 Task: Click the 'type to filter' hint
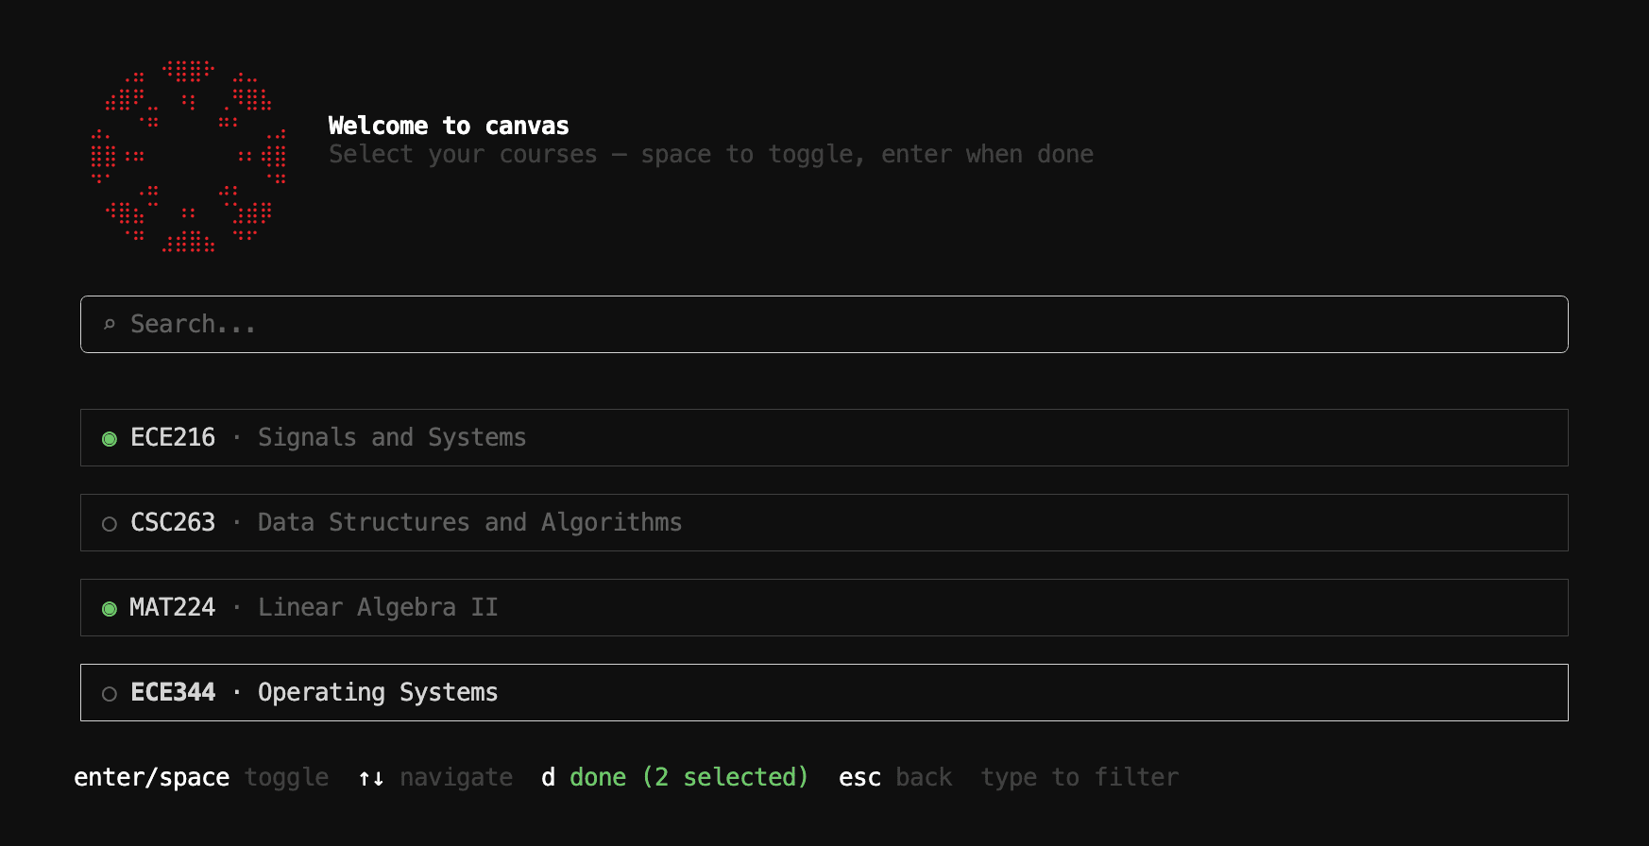(1079, 777)
